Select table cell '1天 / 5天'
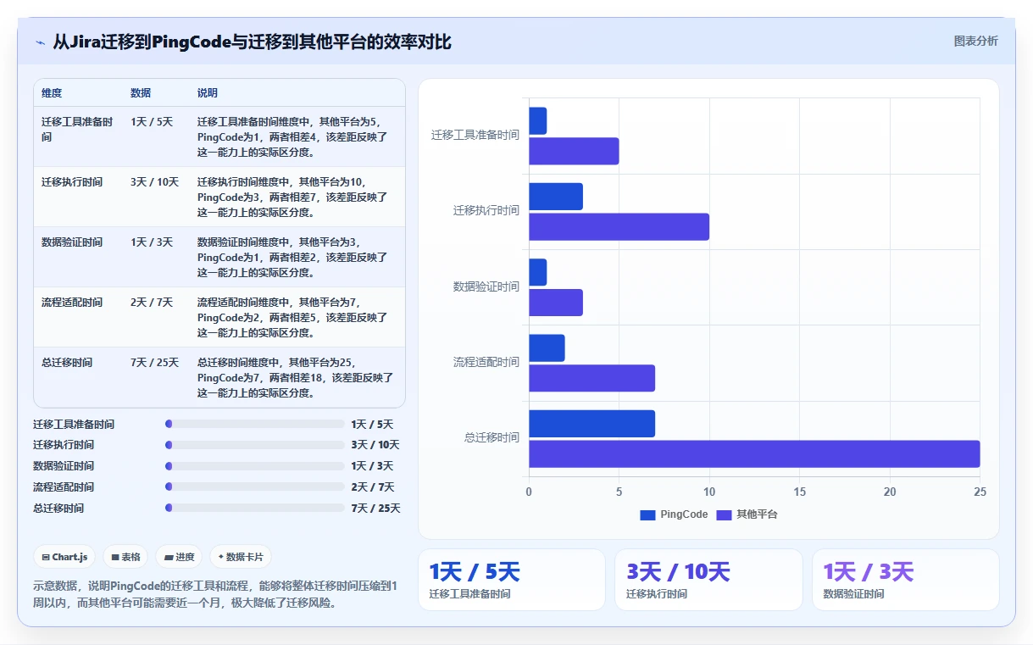The width and height of the screenshot is (1033, 645). (152, 121)
